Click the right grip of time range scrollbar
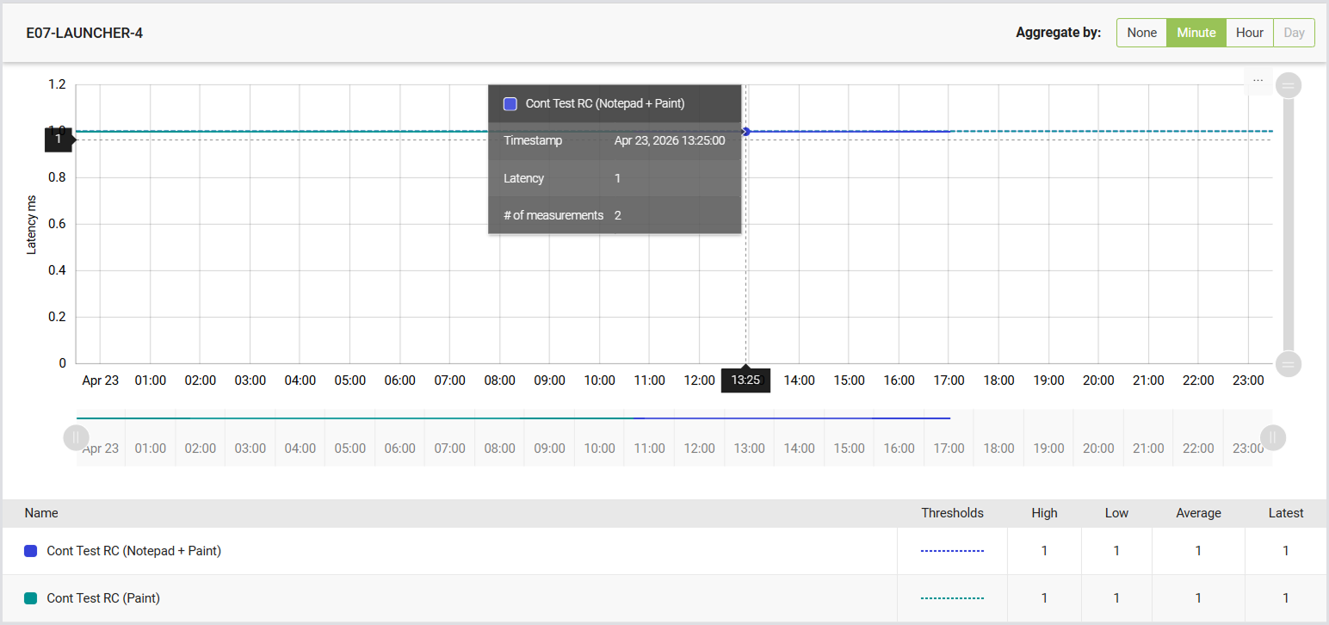Viewport: 1329px width, 625px height. 1273,437
